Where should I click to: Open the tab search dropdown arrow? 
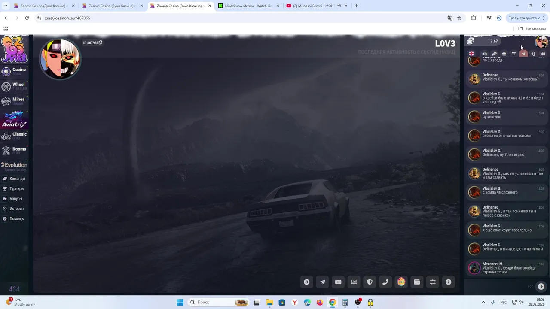click(x=6, y=6)
